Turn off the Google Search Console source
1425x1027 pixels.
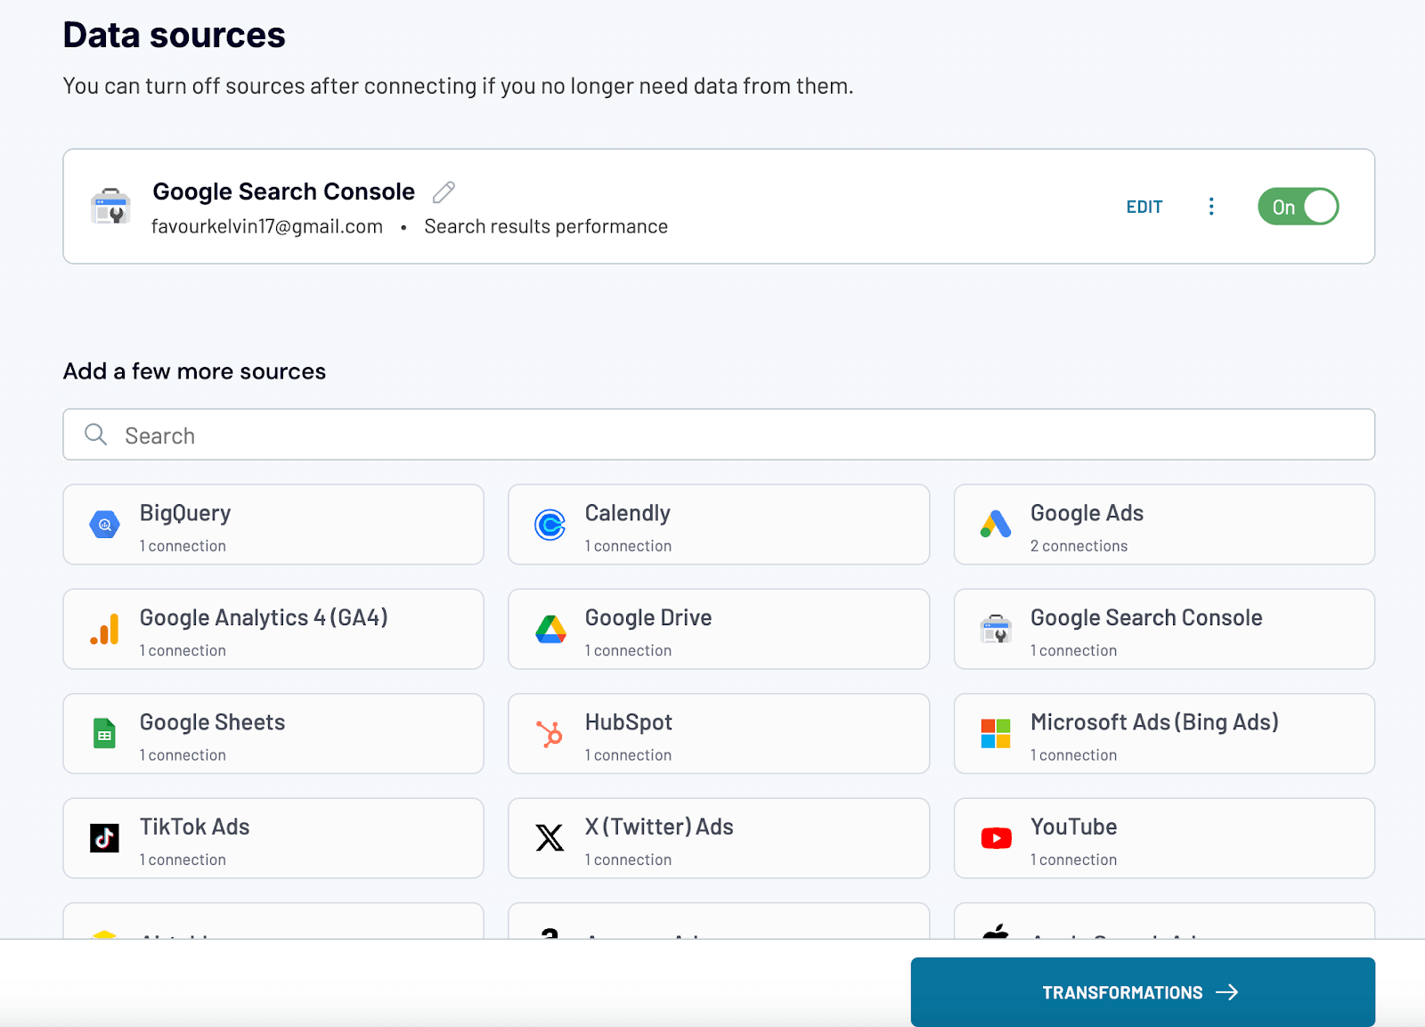pyautogui.click(x=1298, y=206)
